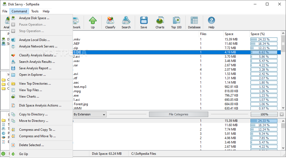Open the Help menu in menu bar
This screenshot has width=286, height=158.
click(46, 11)
